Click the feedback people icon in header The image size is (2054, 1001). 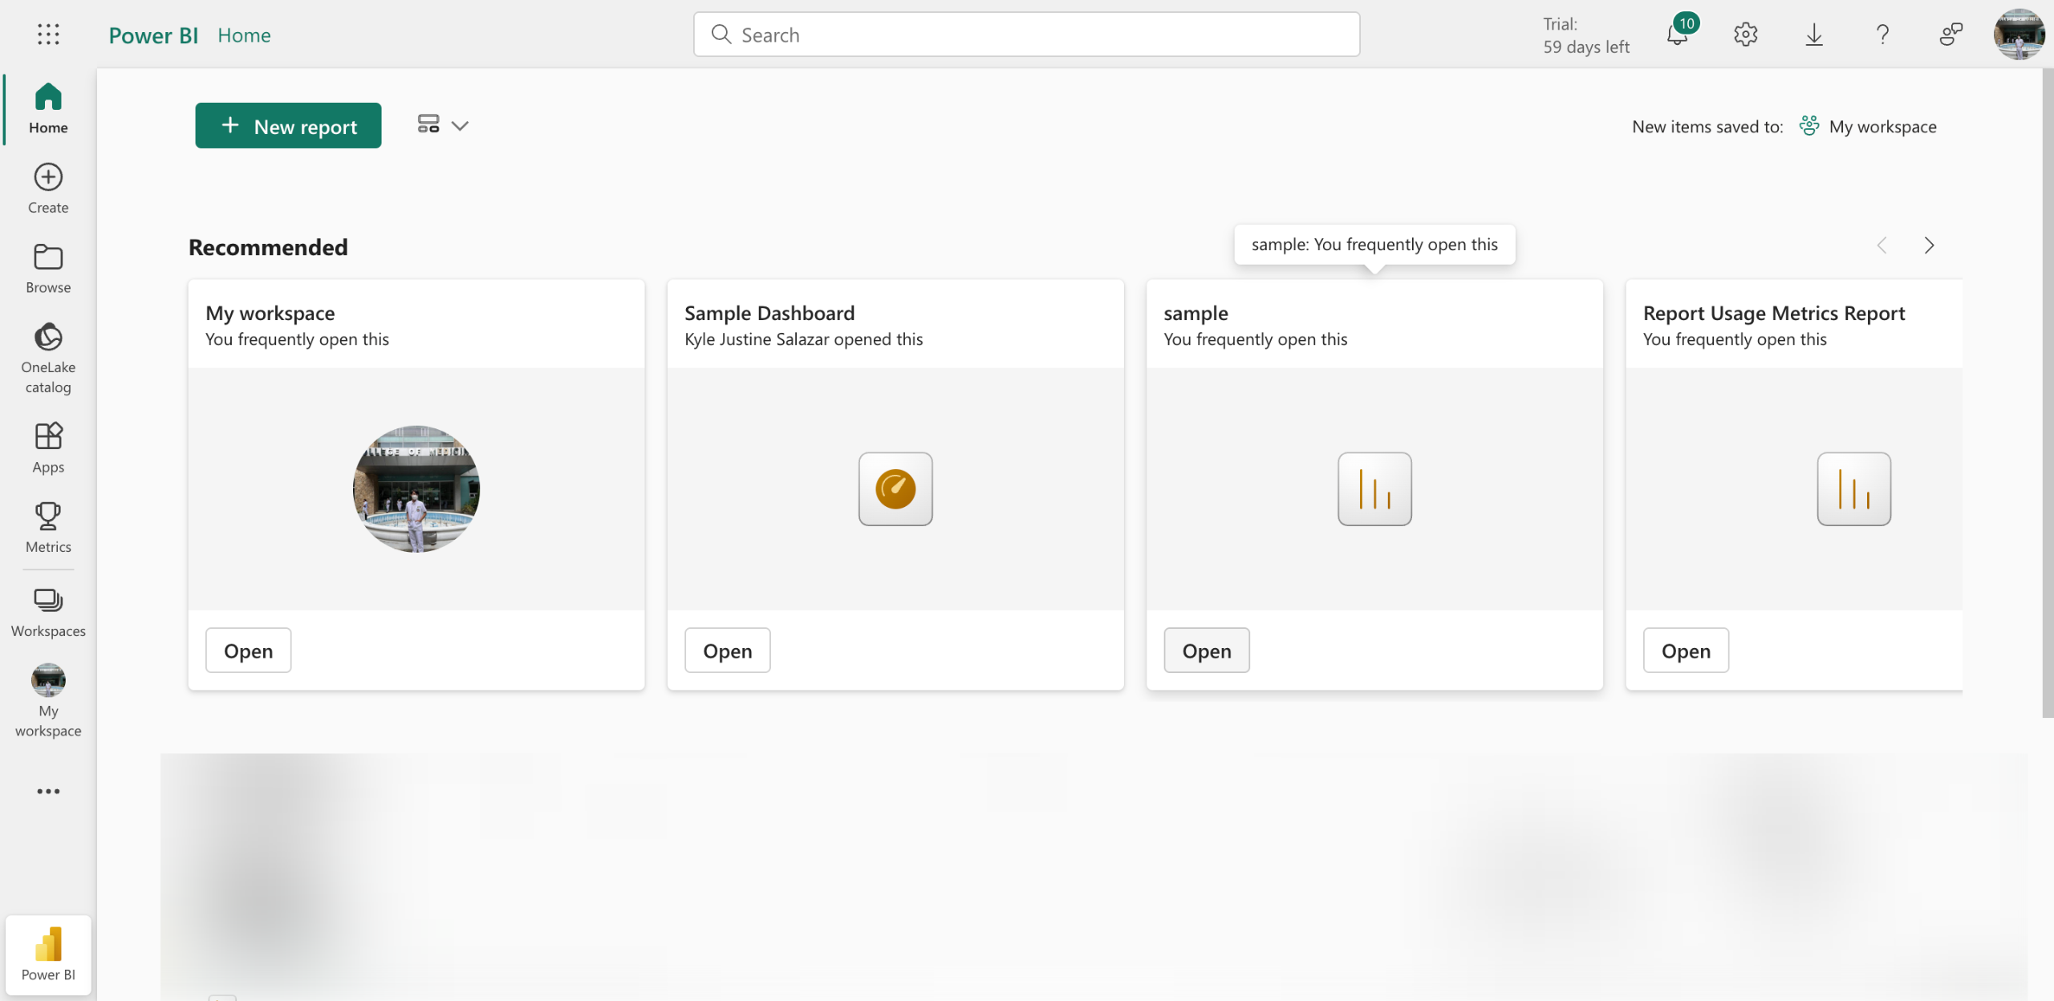tap(1950, 34)
